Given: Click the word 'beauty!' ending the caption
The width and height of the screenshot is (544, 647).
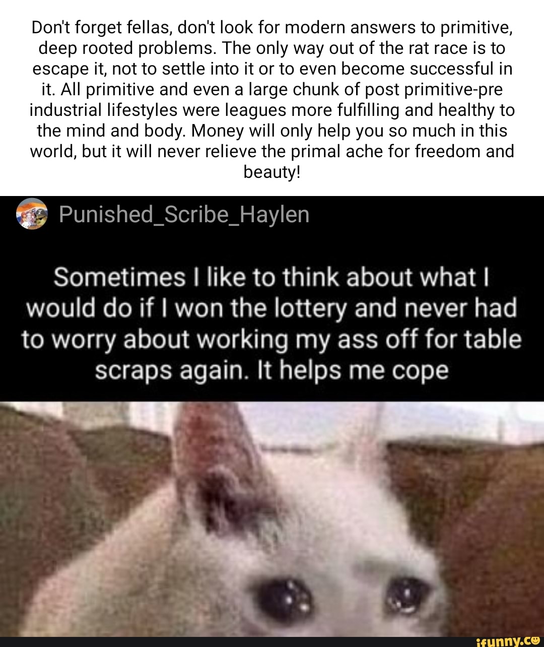Looking at the screenshot, I should [x=272, y=172].
